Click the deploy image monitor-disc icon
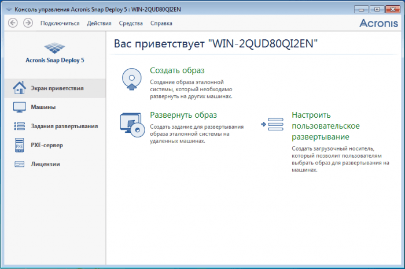This screenshot has height=269, width=405. point(132,125)
